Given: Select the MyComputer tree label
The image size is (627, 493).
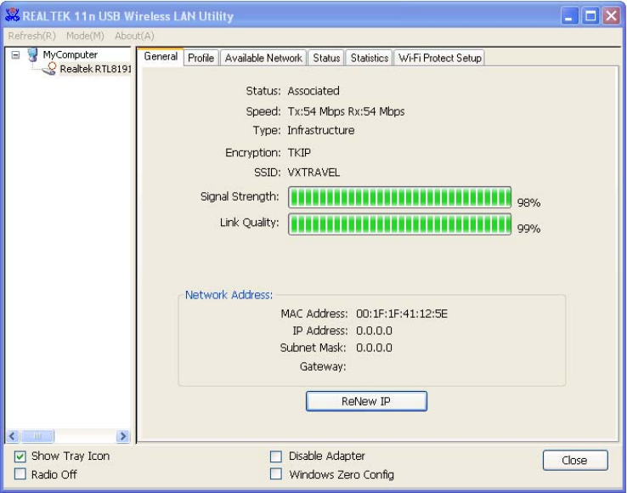Looking at the screenshot, I should click(x=71, y=54).
